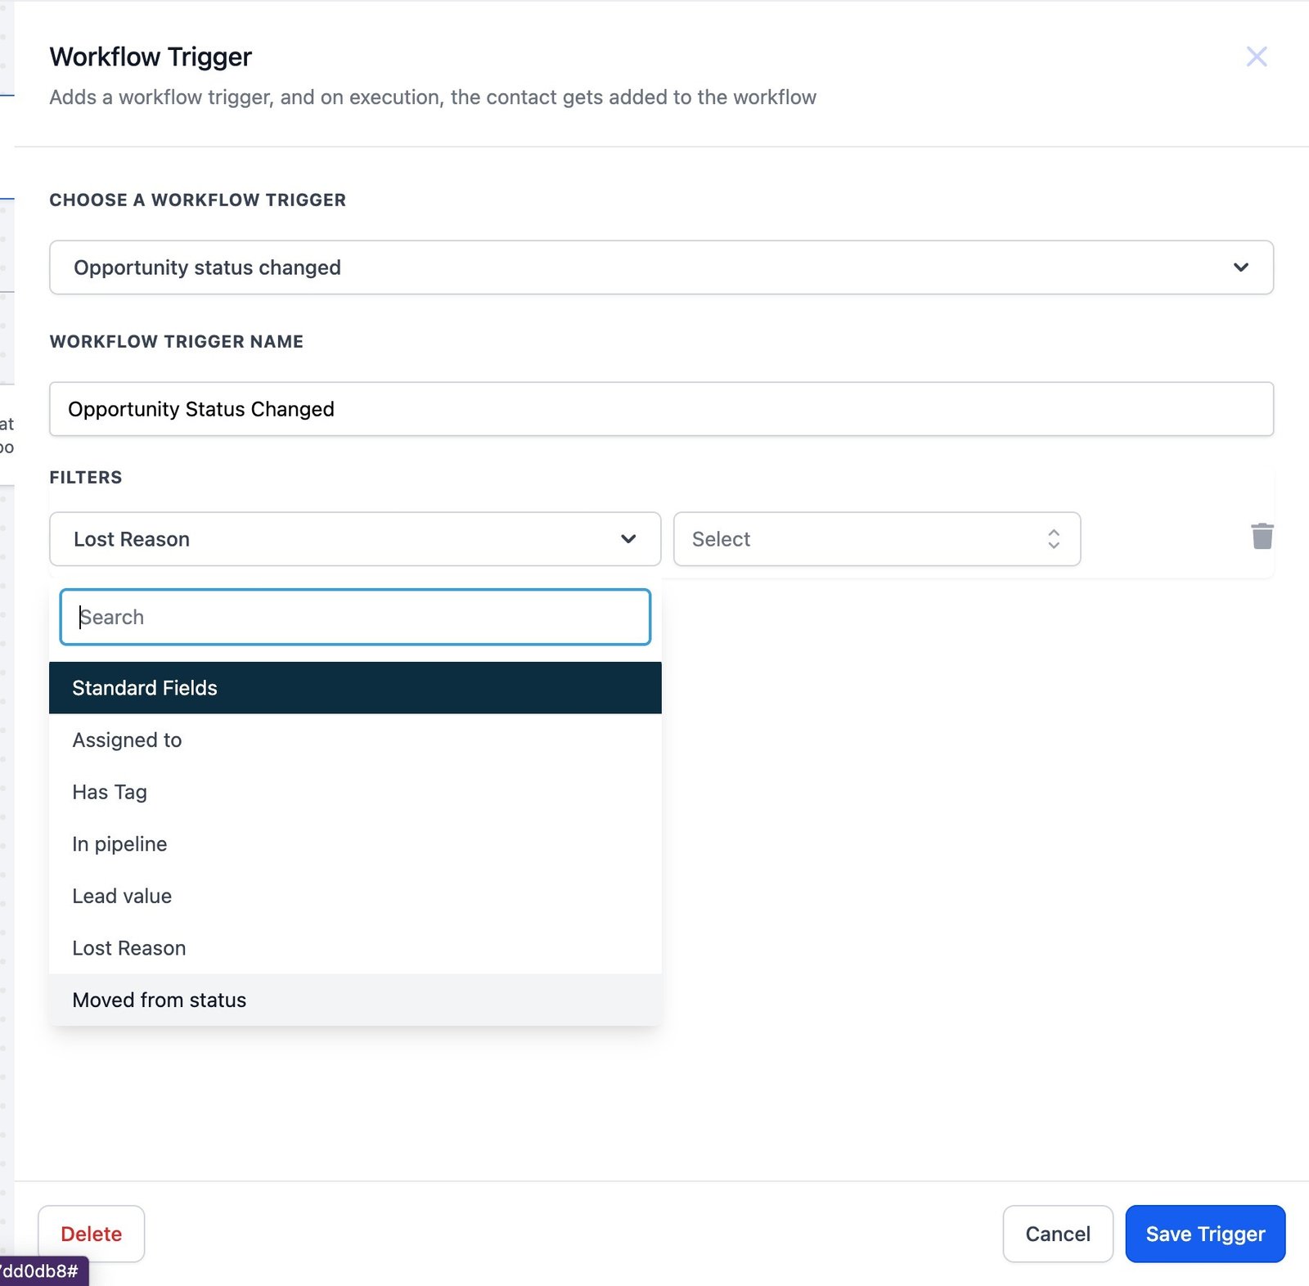Viewport: 1309px width, 1286px height.
Task: Open the Select value dropdown
Action: click(x=875, y=539)
